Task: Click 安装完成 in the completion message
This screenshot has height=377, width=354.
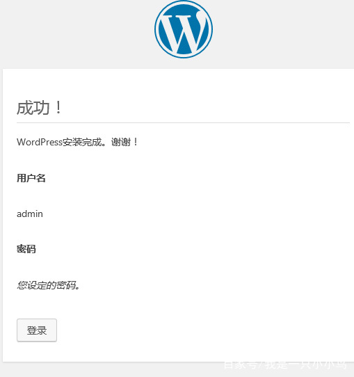Action: pos(82,142)
